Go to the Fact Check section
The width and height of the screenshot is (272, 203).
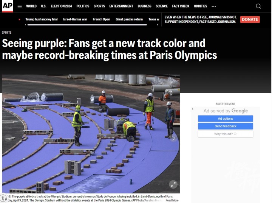[x=181, y=6]
